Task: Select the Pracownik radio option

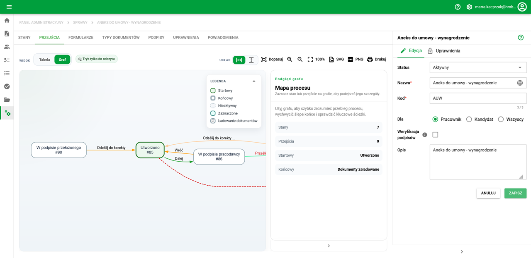Action: pos(435,119)
